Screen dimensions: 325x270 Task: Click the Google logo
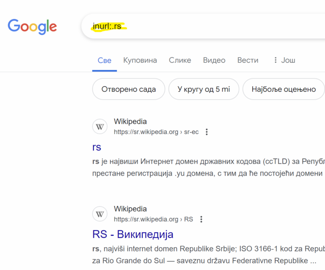32,27
